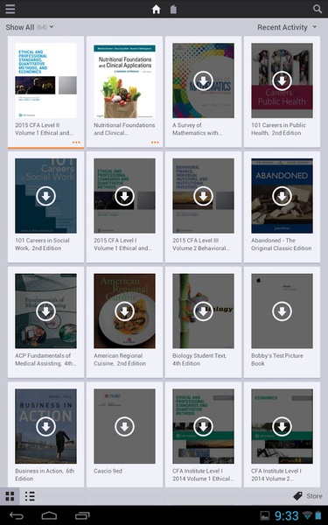This screenshot has height=525, width=328.
Task: Open the picture notification icon in status bar
Action: tap(265, 515)
